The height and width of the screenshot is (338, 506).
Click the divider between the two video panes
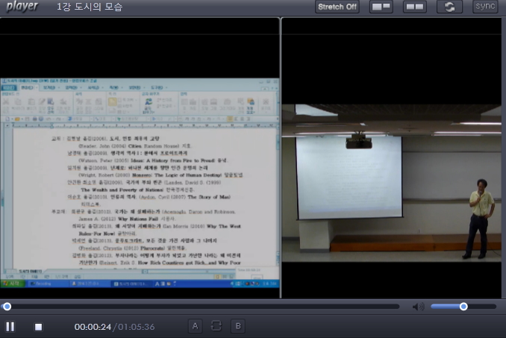pos(281,158)
